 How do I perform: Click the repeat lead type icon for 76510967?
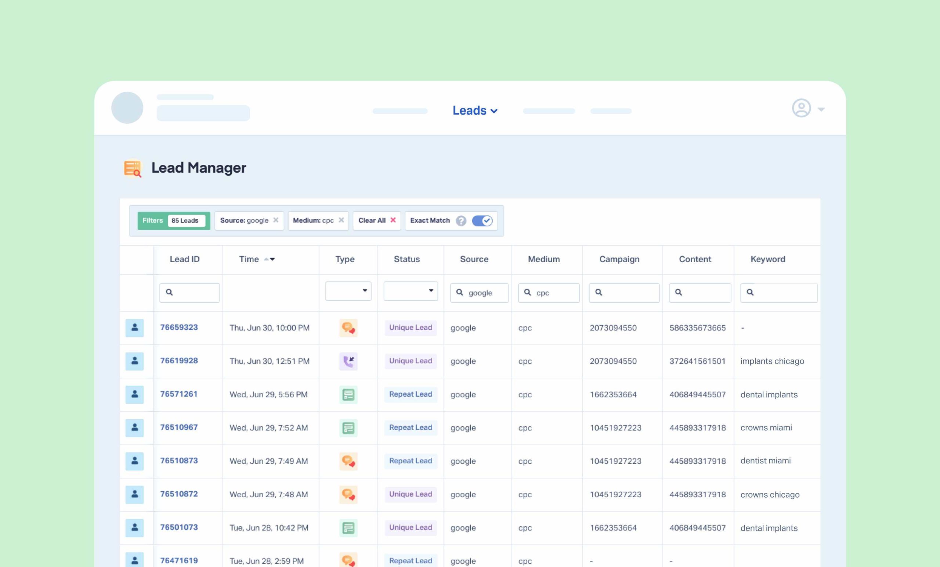(348, 428)
